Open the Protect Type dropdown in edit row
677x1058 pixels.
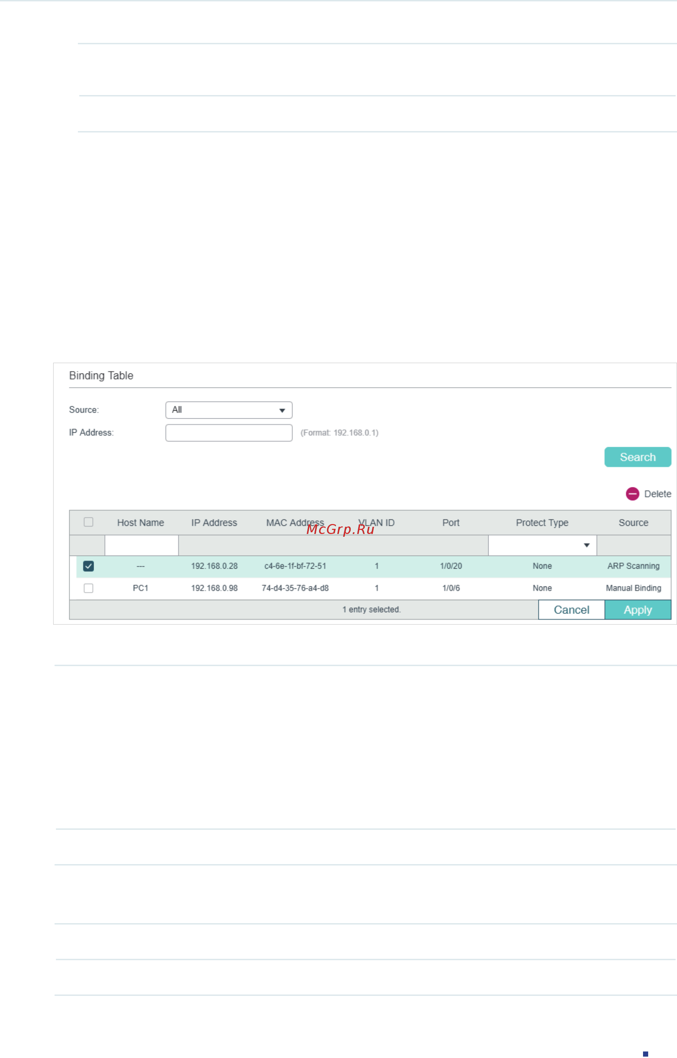coord(542,545)
